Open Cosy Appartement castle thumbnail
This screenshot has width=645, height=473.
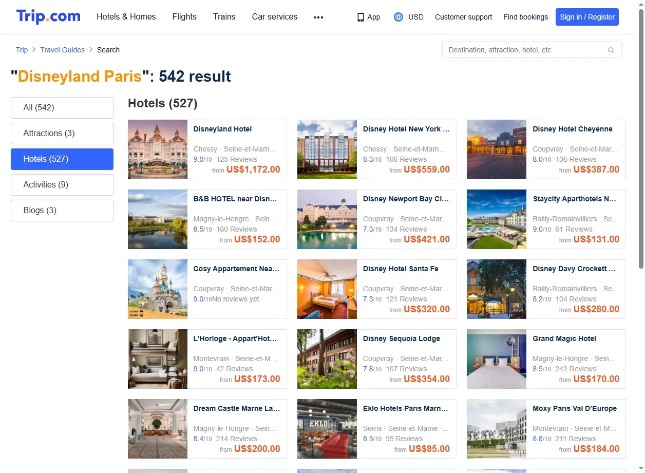coord(158,289)
